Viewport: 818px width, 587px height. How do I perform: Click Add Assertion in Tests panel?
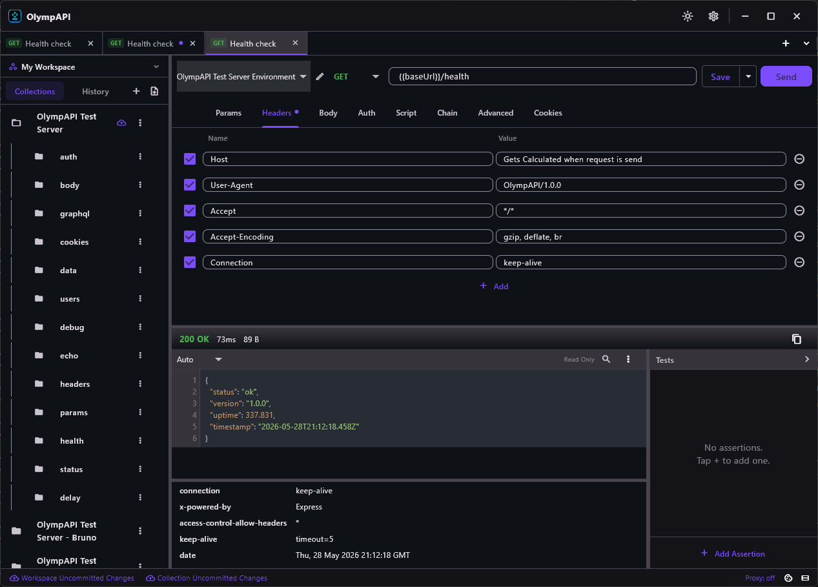(733, 553)
